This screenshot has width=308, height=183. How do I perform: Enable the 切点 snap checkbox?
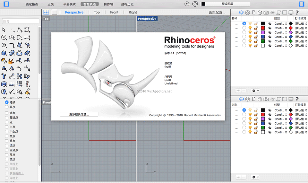[7, 145]
